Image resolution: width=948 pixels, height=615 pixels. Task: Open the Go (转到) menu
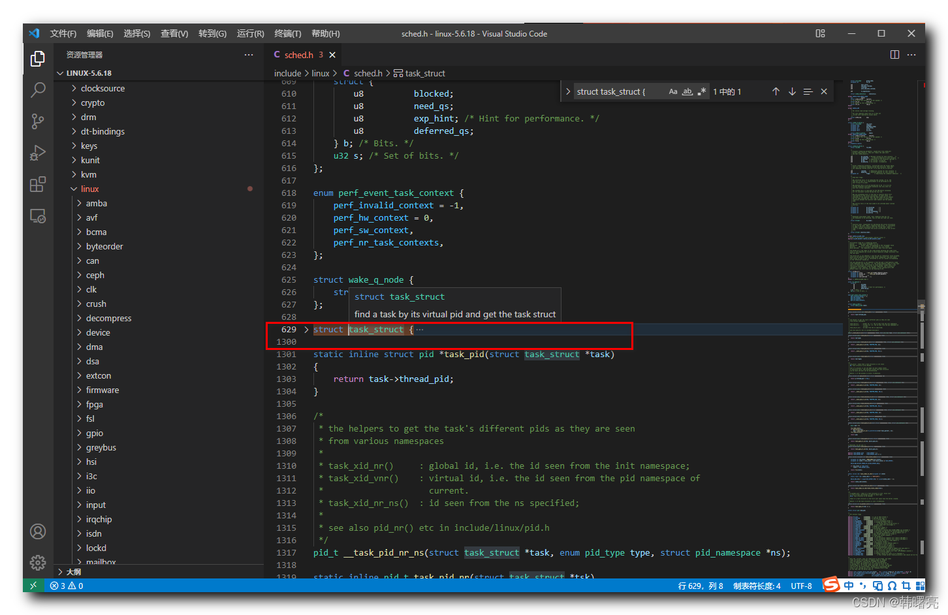212,33
